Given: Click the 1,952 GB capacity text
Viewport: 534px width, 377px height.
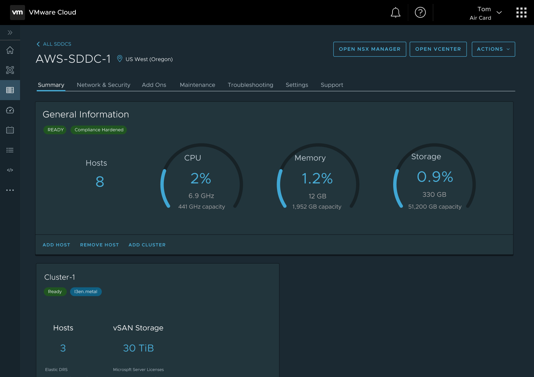Looking at the screenshot, I should point(317,207).
